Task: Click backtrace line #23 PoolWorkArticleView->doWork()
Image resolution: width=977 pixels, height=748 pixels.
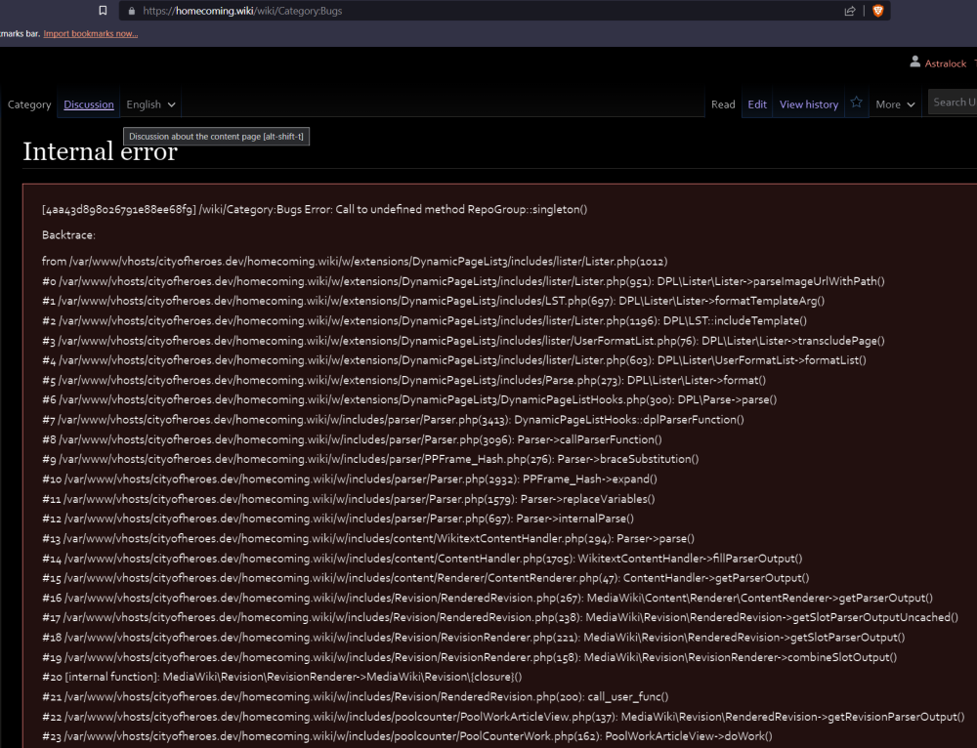Action: click(x=406, y=736)
